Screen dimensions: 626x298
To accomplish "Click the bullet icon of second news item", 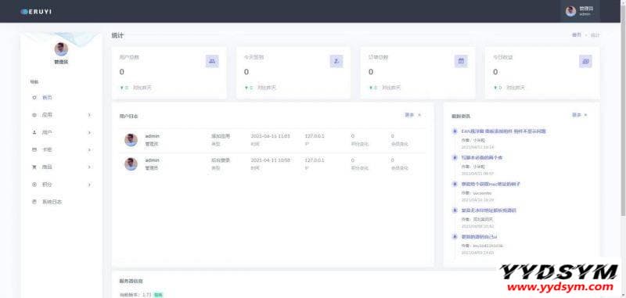I will [x=455, y=157].
